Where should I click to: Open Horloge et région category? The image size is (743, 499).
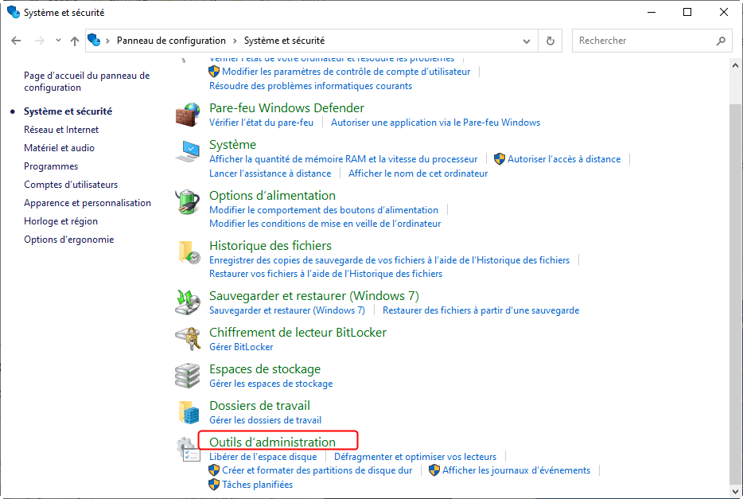pyautogui.click(x=60, y=221)
